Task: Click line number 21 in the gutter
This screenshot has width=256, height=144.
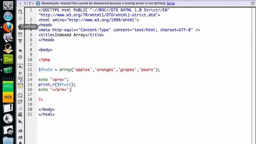Action: click(x=30, y=114)
